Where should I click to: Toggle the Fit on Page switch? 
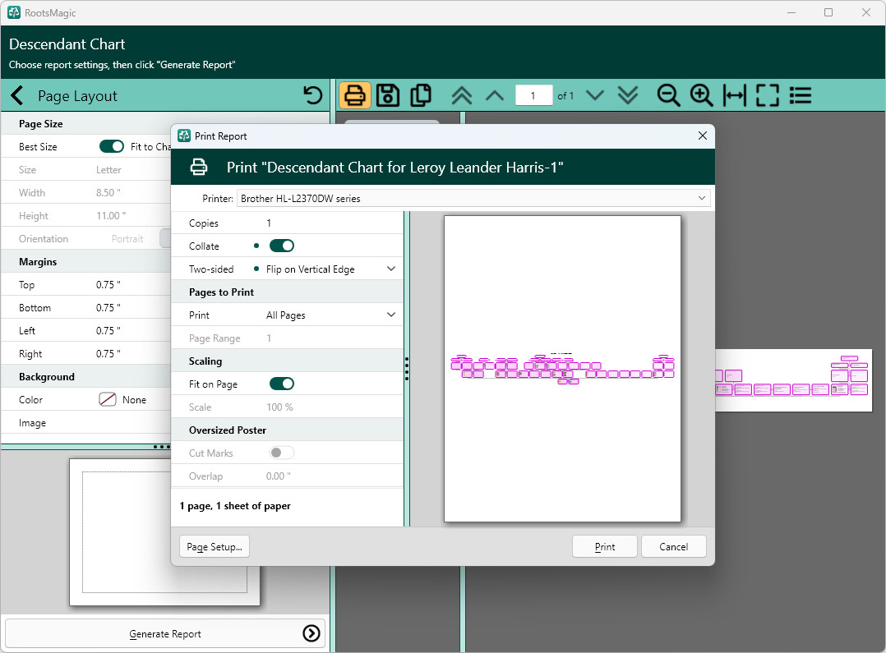tap(282, 384)
